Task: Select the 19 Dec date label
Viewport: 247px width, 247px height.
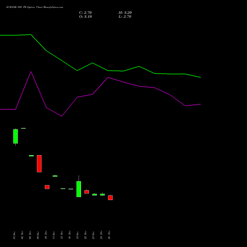Action: (78, 235)
